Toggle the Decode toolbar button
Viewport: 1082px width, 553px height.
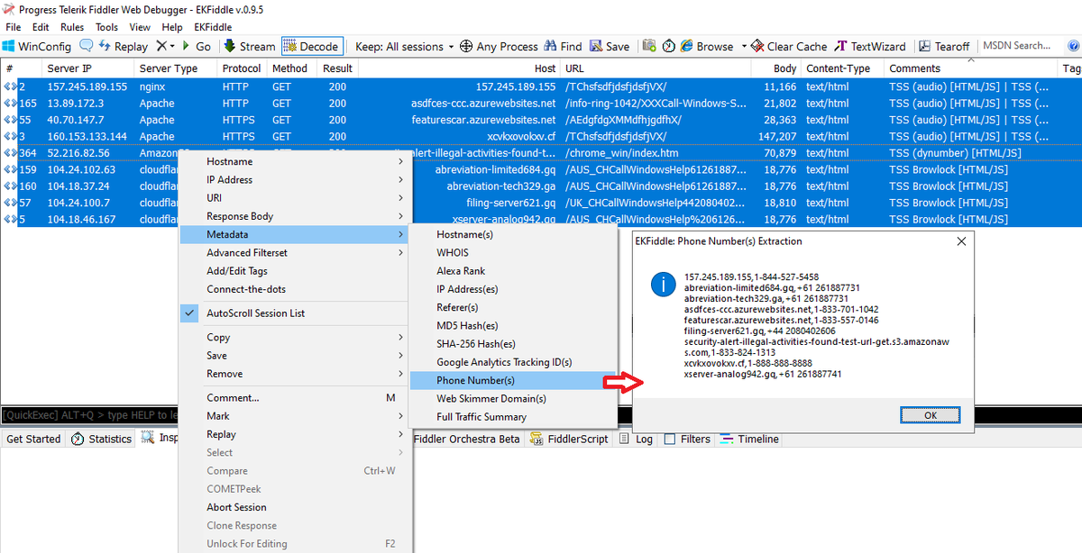311,46
